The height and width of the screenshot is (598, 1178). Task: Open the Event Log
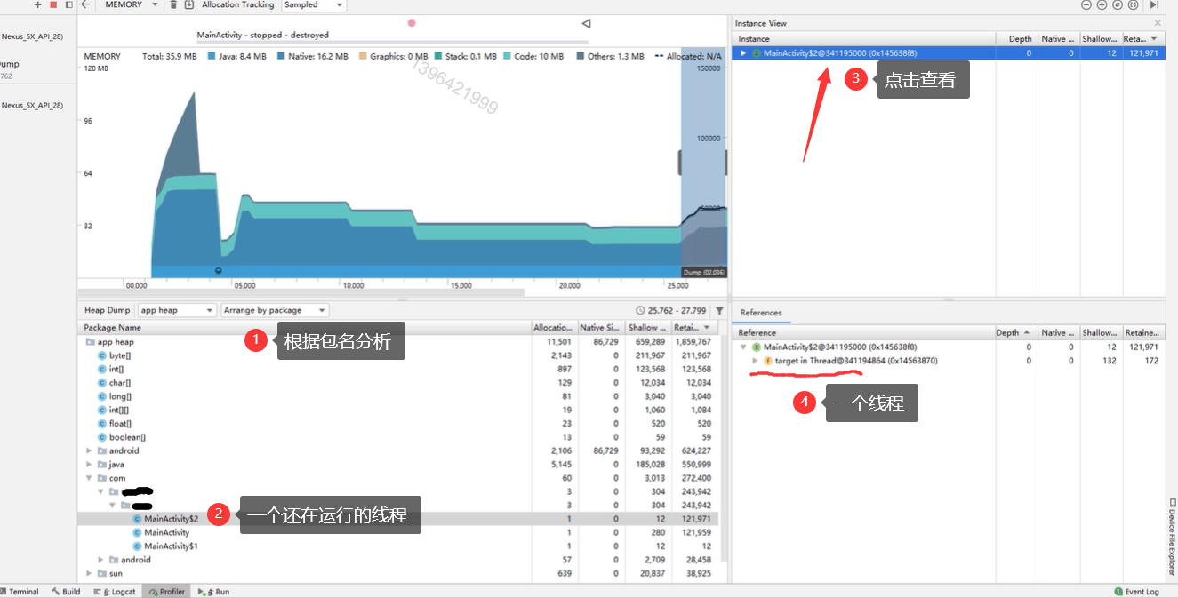coord(1137,592)
